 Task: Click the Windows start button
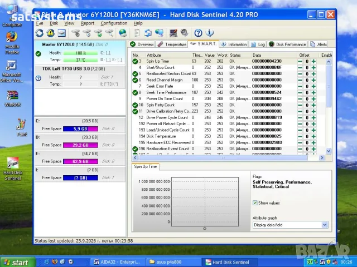tap(17, 262)
